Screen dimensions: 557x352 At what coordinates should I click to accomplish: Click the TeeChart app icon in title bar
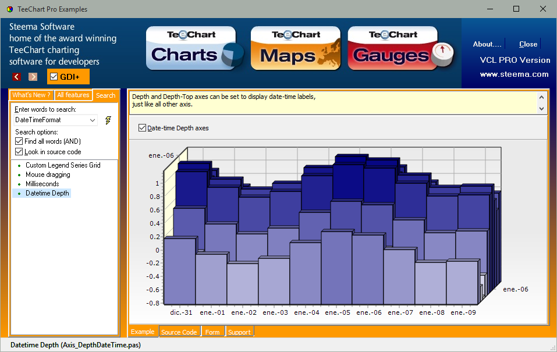tap(9, 9)
